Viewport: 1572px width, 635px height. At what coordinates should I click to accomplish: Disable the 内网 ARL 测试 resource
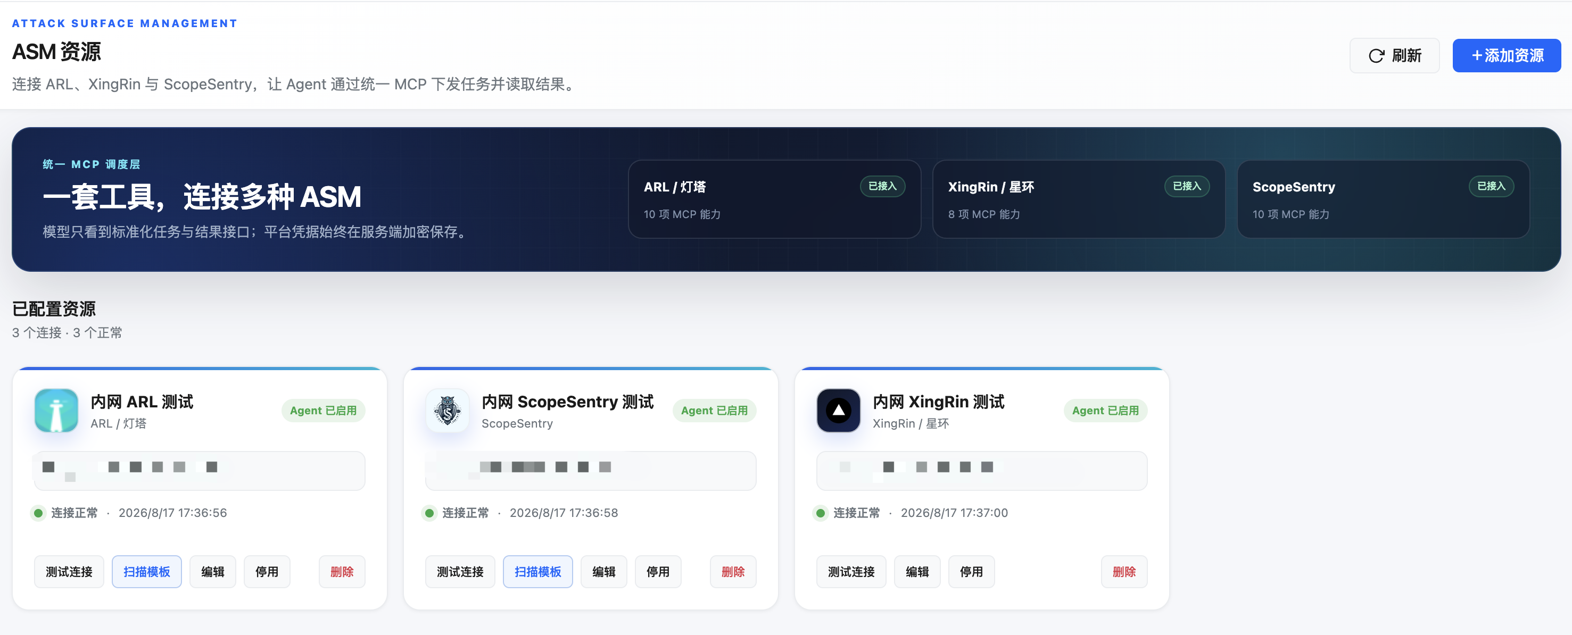point(267,572)
